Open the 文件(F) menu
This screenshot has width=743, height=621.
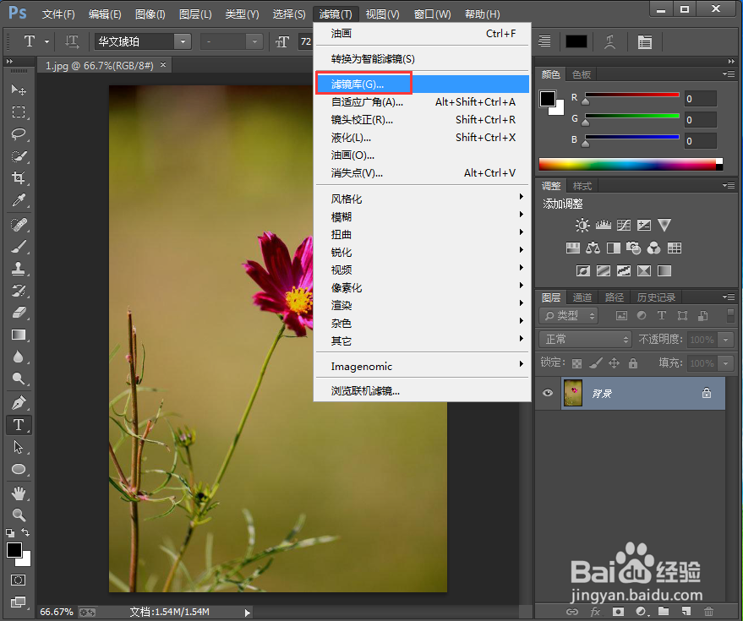(x=58, y=14)
